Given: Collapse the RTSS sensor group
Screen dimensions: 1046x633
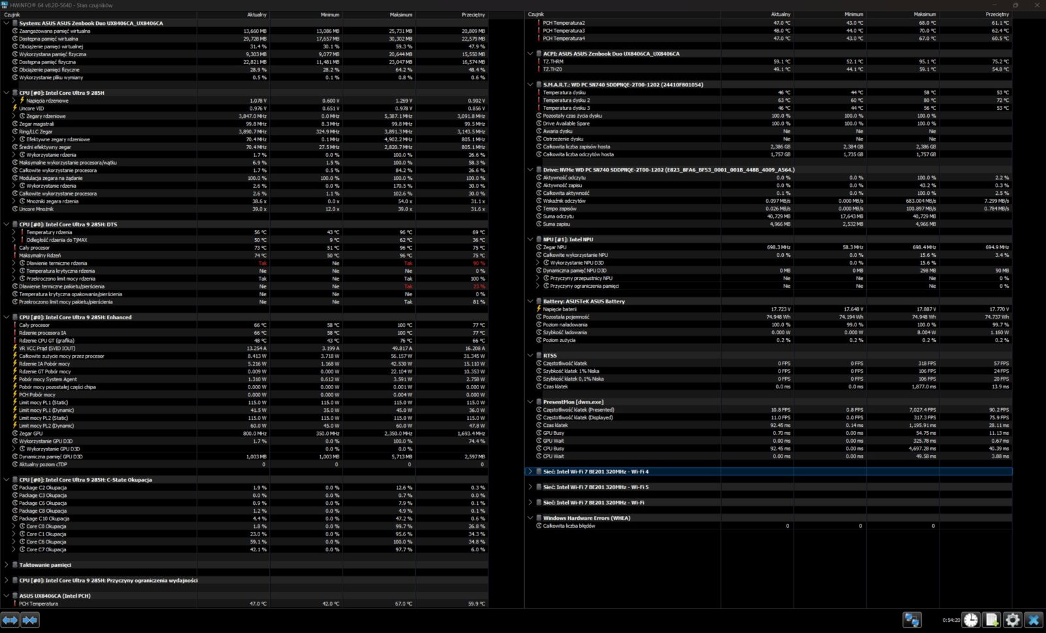Looking at the screenshot, I should 530,356.
